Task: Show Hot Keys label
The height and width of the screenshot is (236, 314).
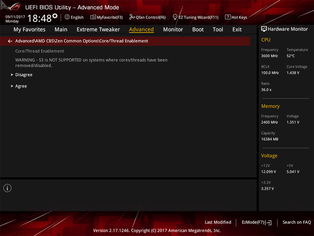Action: coord(239,17)
